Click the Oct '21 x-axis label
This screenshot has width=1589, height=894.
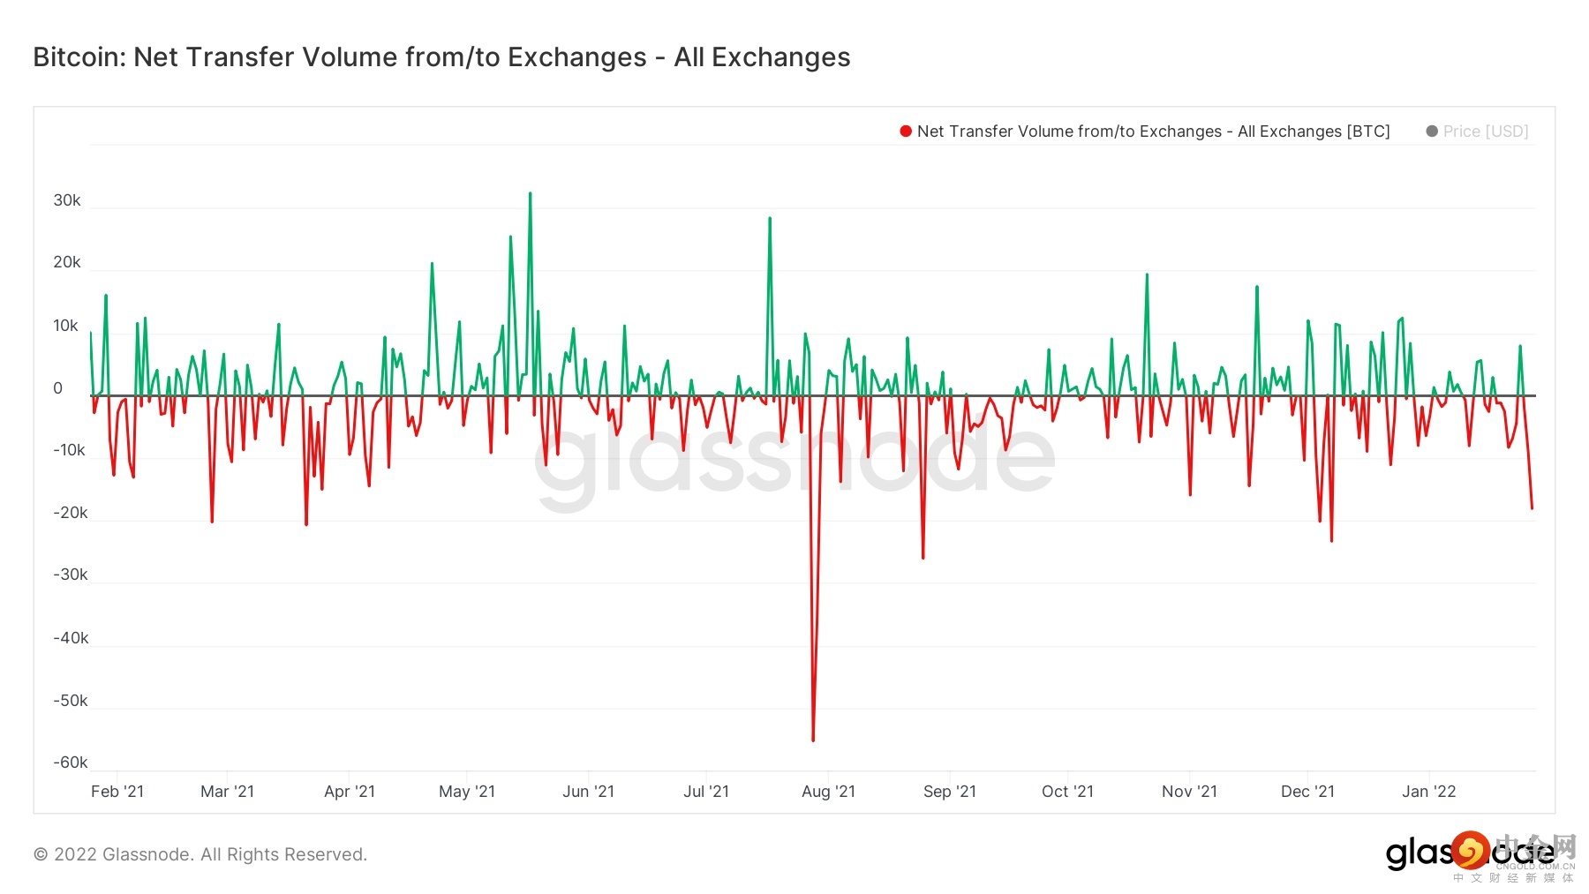[1067, 792]
